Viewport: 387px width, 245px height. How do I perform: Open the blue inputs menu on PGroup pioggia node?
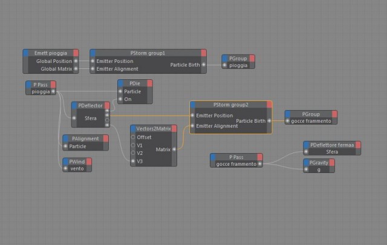point(224,59)
